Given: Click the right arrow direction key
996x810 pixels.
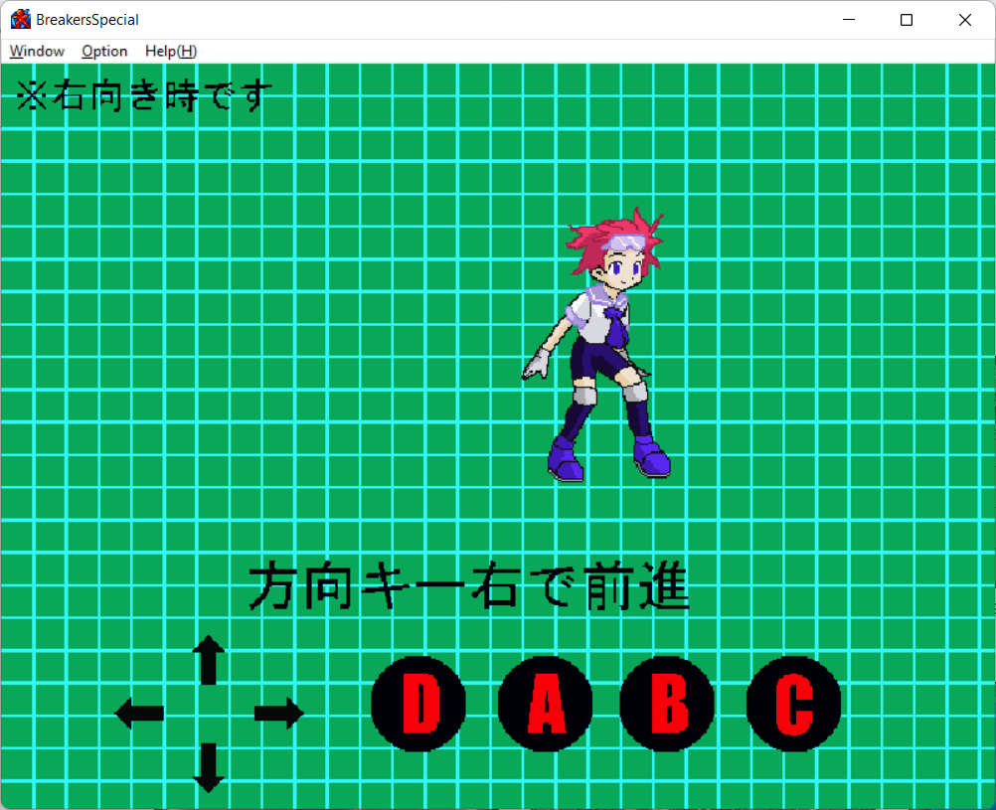Looking at the screenshot, I should (279, 713).
